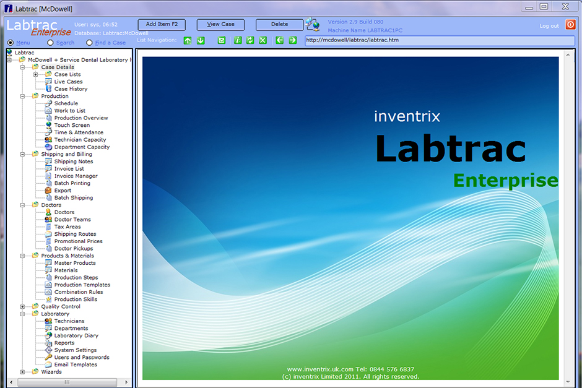Open the Combination Rules icon
Image resolution: width=582 pixels, height=388 pixels.
48,292
